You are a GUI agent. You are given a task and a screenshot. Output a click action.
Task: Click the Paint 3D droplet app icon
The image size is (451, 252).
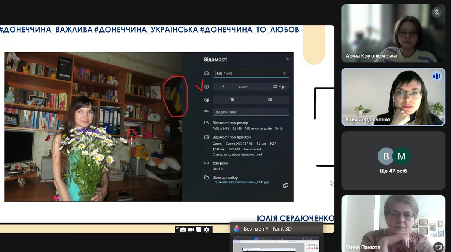pos(237,229)
